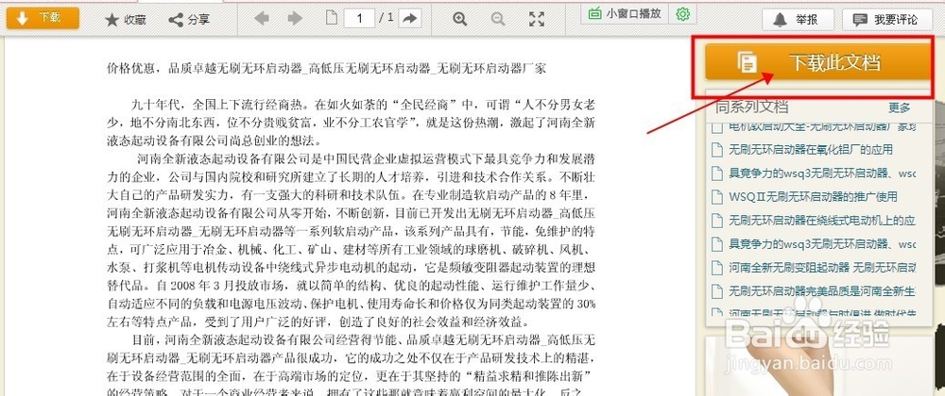
Task: Click the orange 下载 button in toolbar
Action: click(43, 19)
